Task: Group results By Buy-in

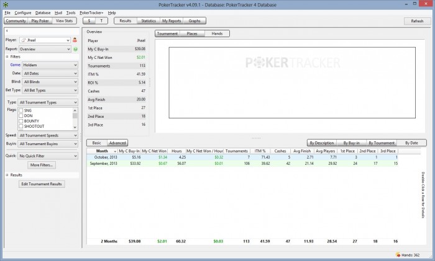Action: 352,143
